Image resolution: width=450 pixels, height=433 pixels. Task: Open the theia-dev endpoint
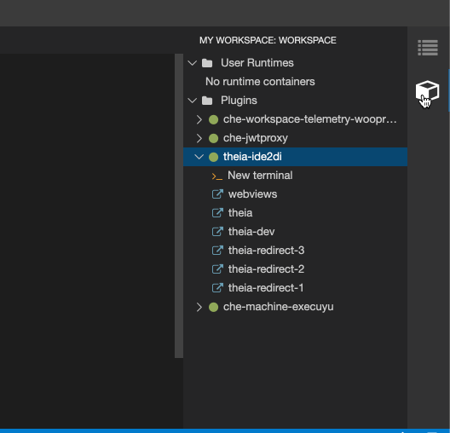[251, 232]
